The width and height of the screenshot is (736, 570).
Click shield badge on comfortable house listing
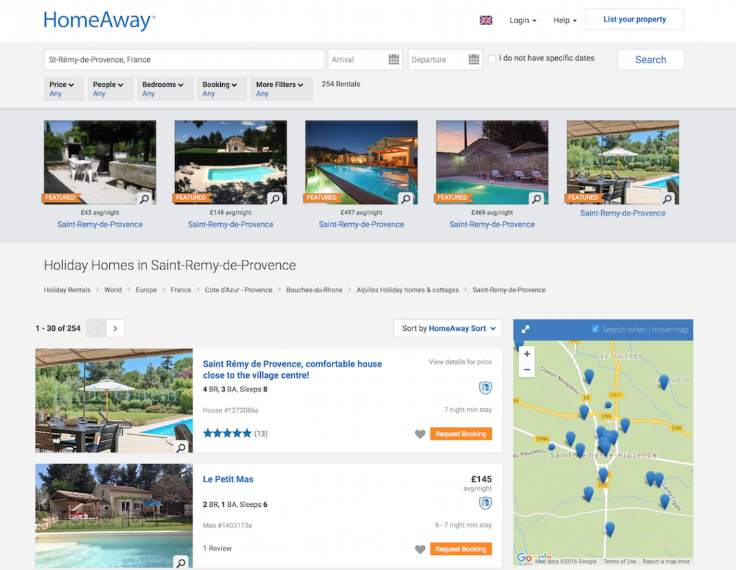[x=486, y=388]
